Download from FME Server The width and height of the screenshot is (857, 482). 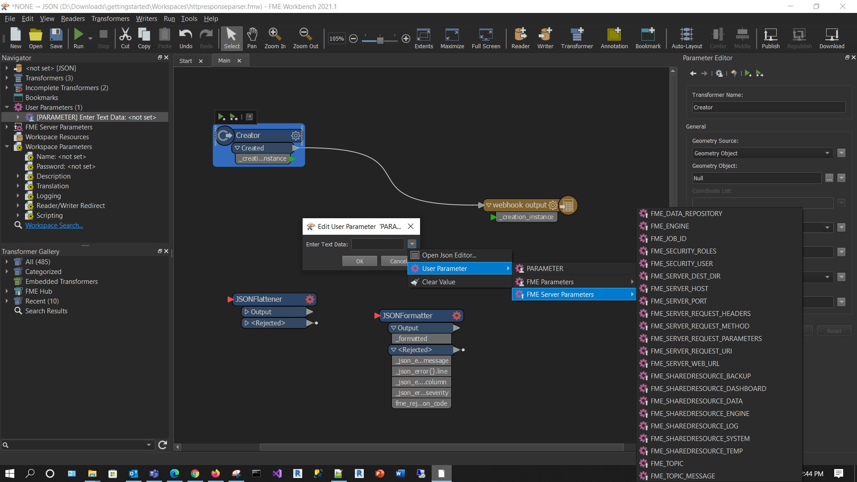pos(832,38)
